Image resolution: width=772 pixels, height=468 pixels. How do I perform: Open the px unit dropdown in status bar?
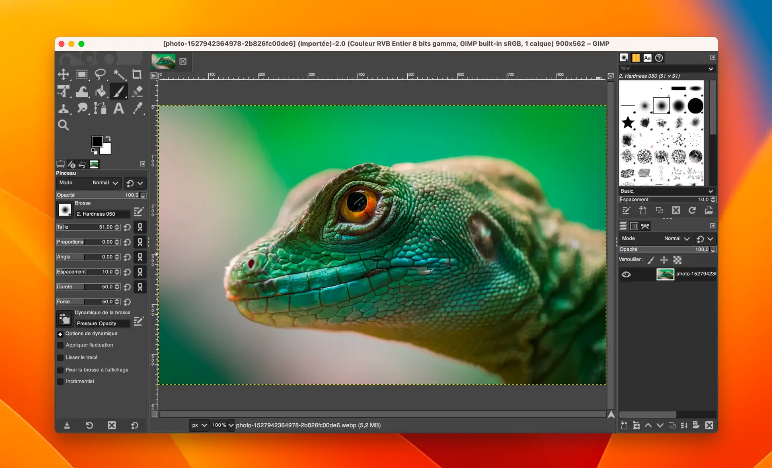(199, 425)
